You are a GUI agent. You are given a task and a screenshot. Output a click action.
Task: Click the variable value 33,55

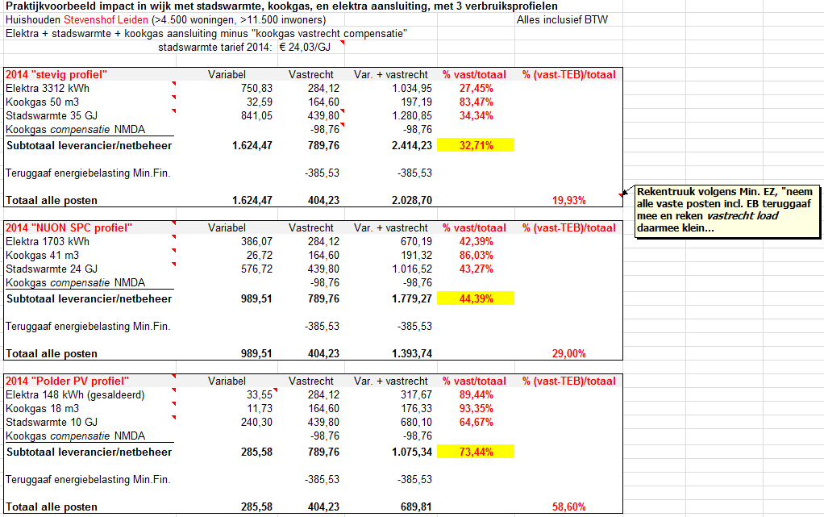tap(260, 394)
